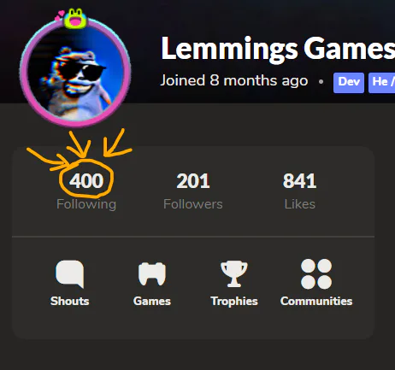View the 841 likes count

(x=299, y=181)
